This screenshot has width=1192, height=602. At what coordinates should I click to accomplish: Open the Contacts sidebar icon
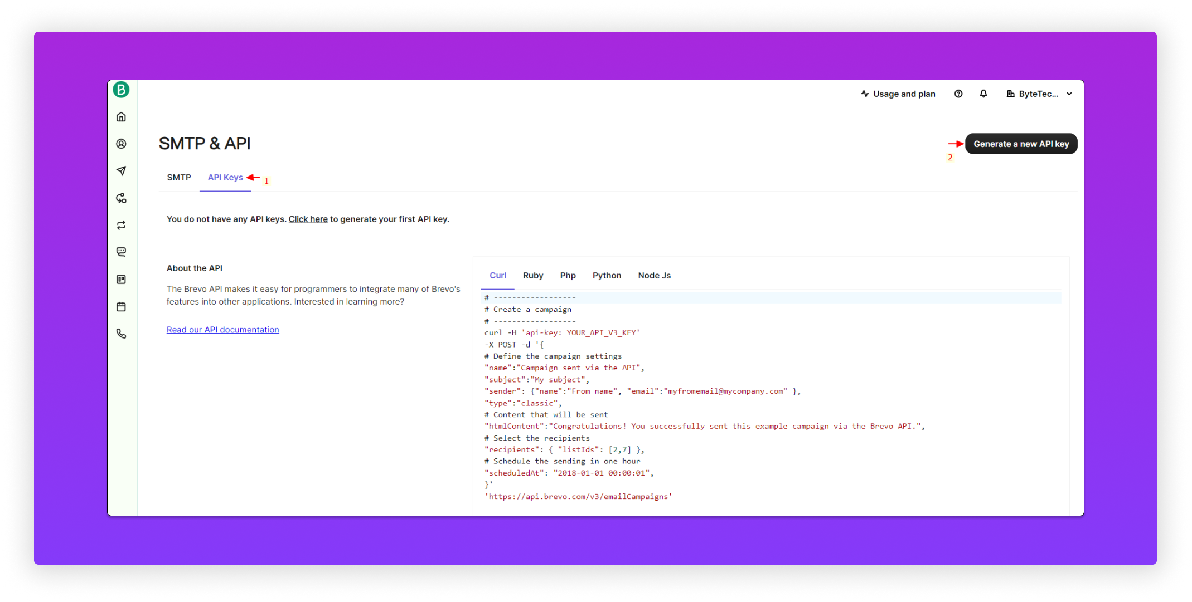tap(121, 144)
